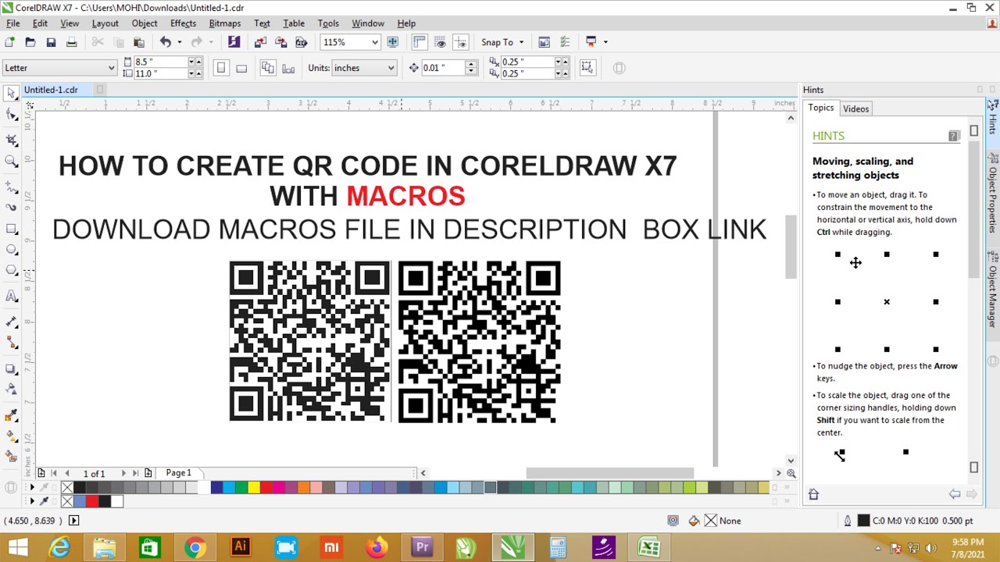Click the Undo arrow icon

point(165,42)
